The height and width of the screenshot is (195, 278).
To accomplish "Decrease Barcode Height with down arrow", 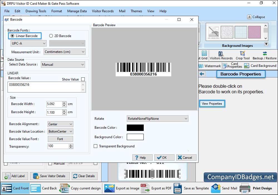I will pos(64,113).
